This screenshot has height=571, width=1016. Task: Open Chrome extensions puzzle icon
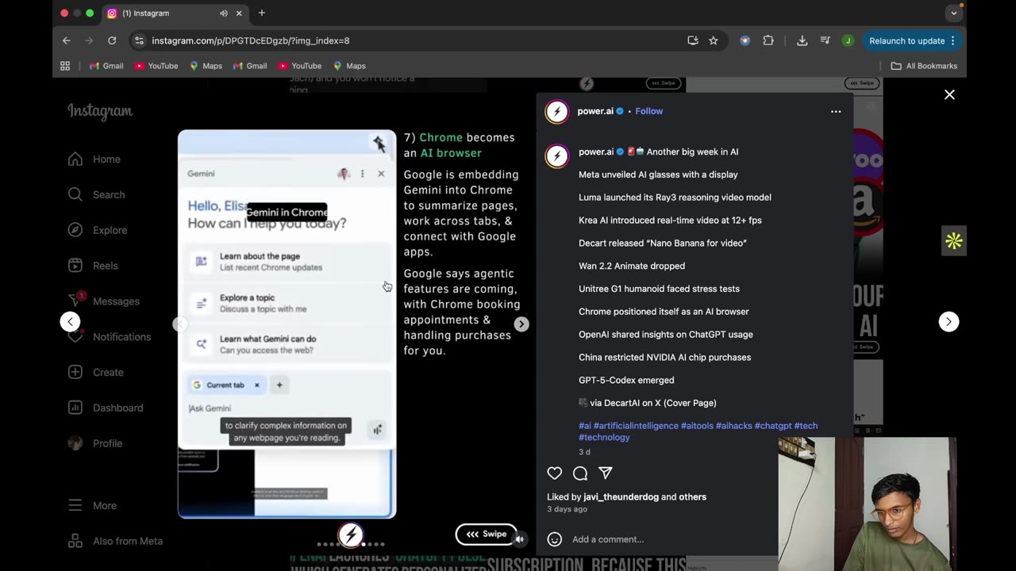tap(768, 40)
